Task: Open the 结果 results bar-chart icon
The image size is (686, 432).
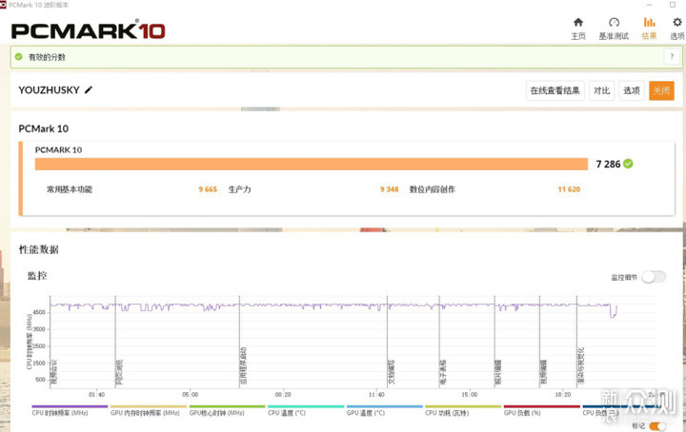Action: [x=649, y=22]
